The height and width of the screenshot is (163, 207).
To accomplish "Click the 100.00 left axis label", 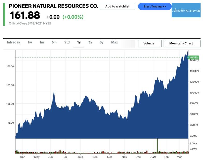I will point(10,104).
